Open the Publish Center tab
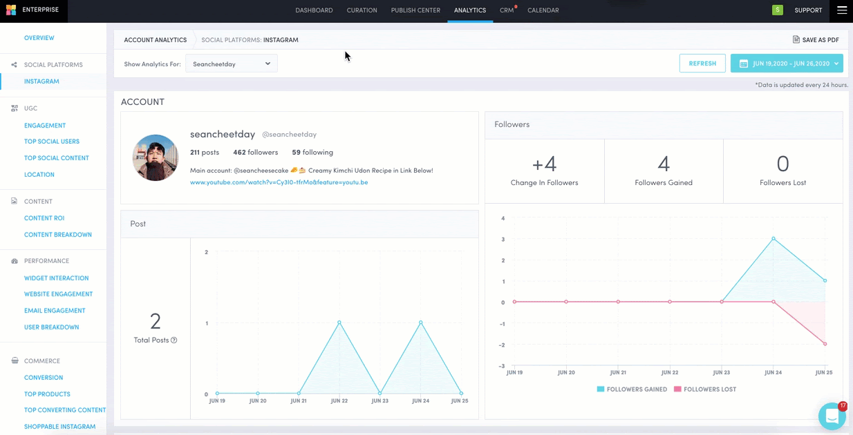Screen dimensions: 853x435 click(415, 10)
